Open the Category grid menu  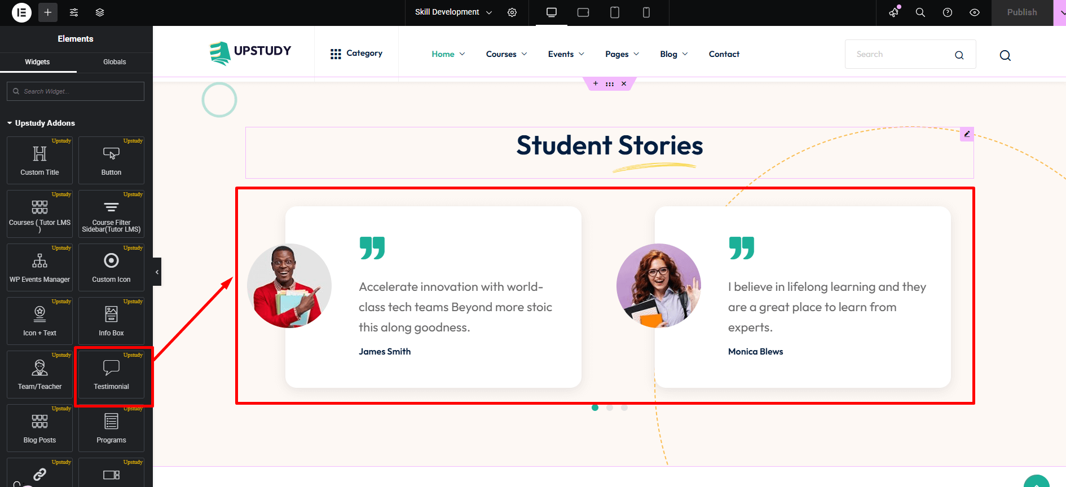click(x=356, y=54)
